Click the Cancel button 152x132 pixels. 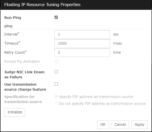(x=120, y=124)
